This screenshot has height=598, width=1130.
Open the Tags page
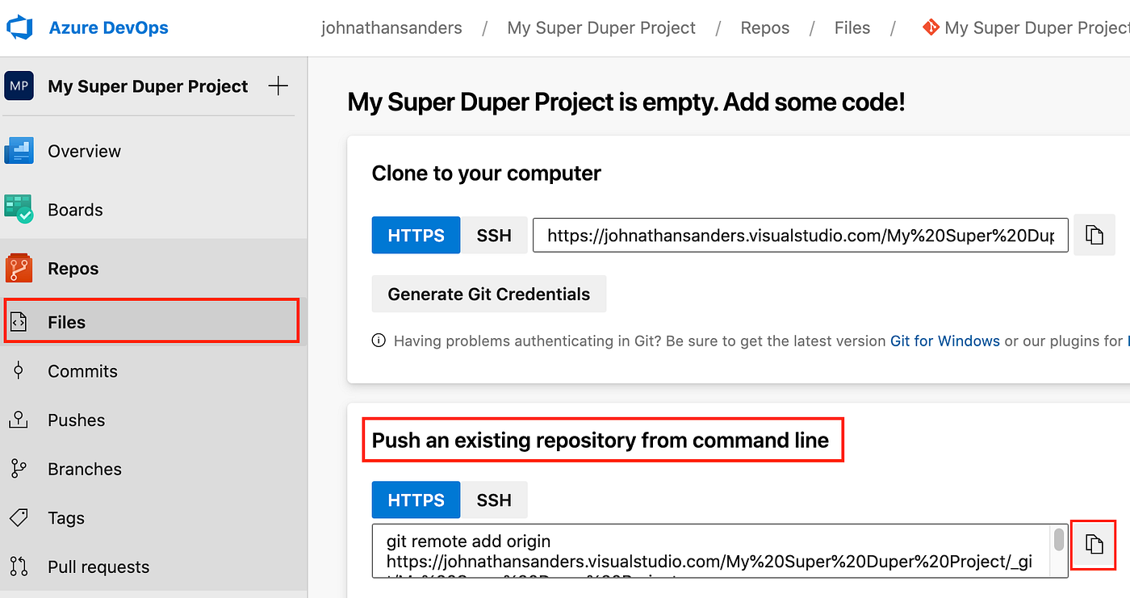66,518
